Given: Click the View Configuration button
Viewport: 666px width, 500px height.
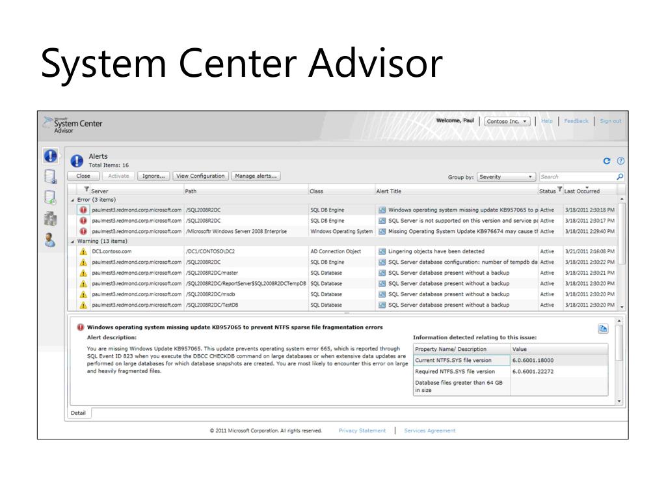Looking at the screenshot, I should pos(200,176).
